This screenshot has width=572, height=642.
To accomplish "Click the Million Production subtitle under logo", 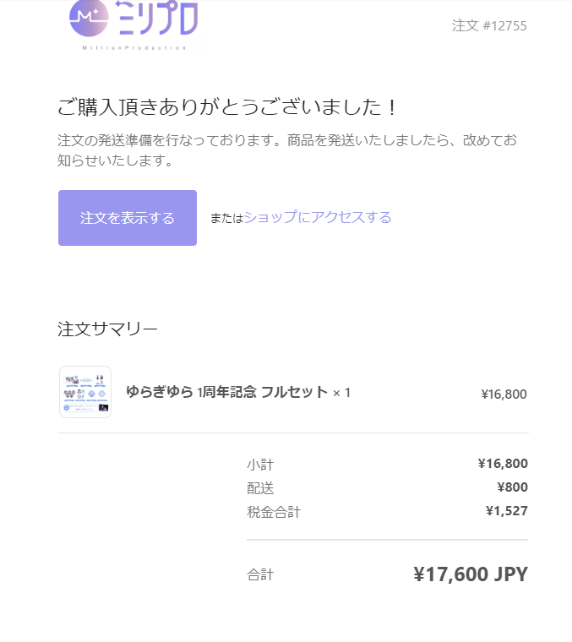I will (134, 48).
